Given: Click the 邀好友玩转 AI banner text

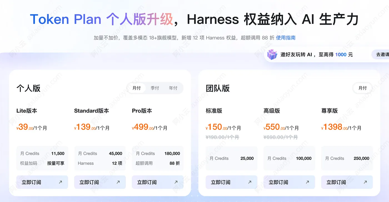Looking at the screenshot, I should pos(317,55).
